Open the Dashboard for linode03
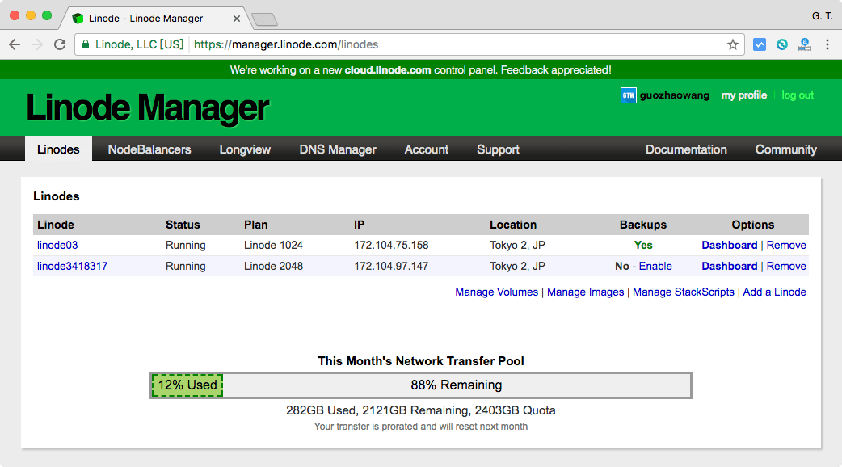This screenshot has width=842, height=467. 730,245
